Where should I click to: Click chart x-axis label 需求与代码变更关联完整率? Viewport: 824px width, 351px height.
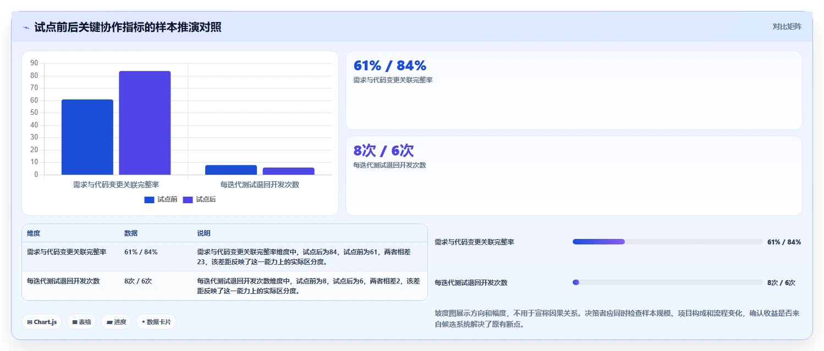coord(116,185)
